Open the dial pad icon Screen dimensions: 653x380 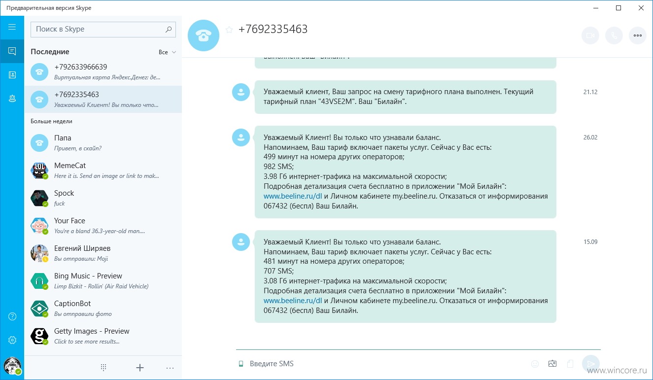103,367
